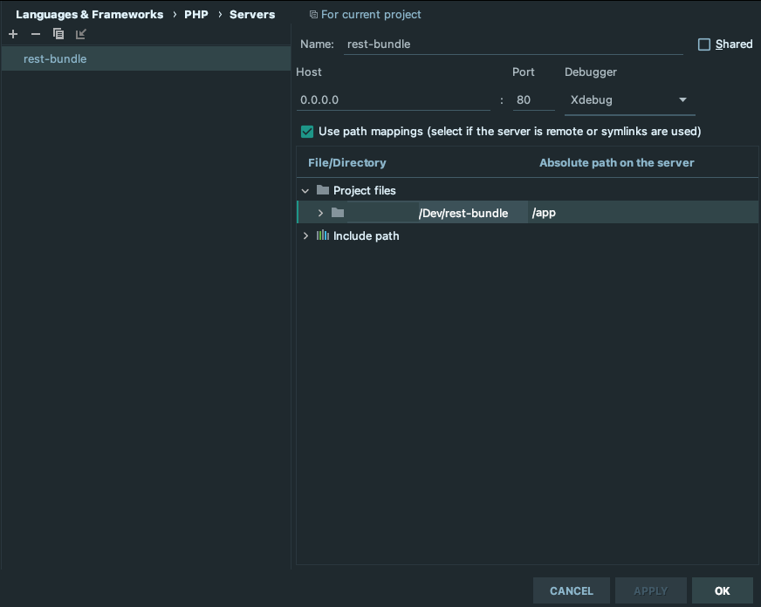
Task: Click the 'For current project' label
Action: (371, 15)
